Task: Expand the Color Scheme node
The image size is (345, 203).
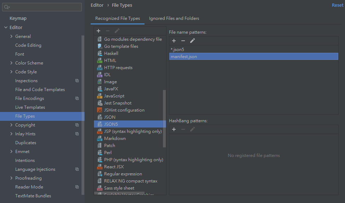Action: tap(12, 63)
